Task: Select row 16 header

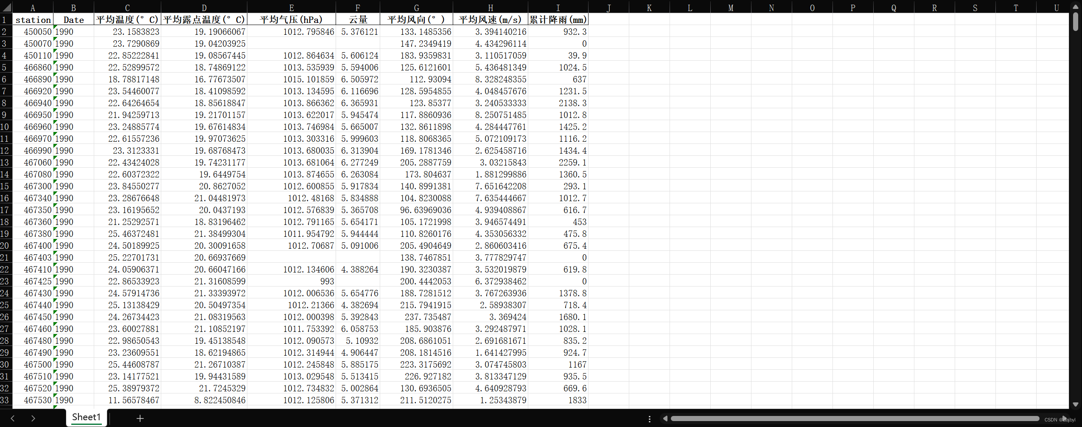Action: coord(6,198)
